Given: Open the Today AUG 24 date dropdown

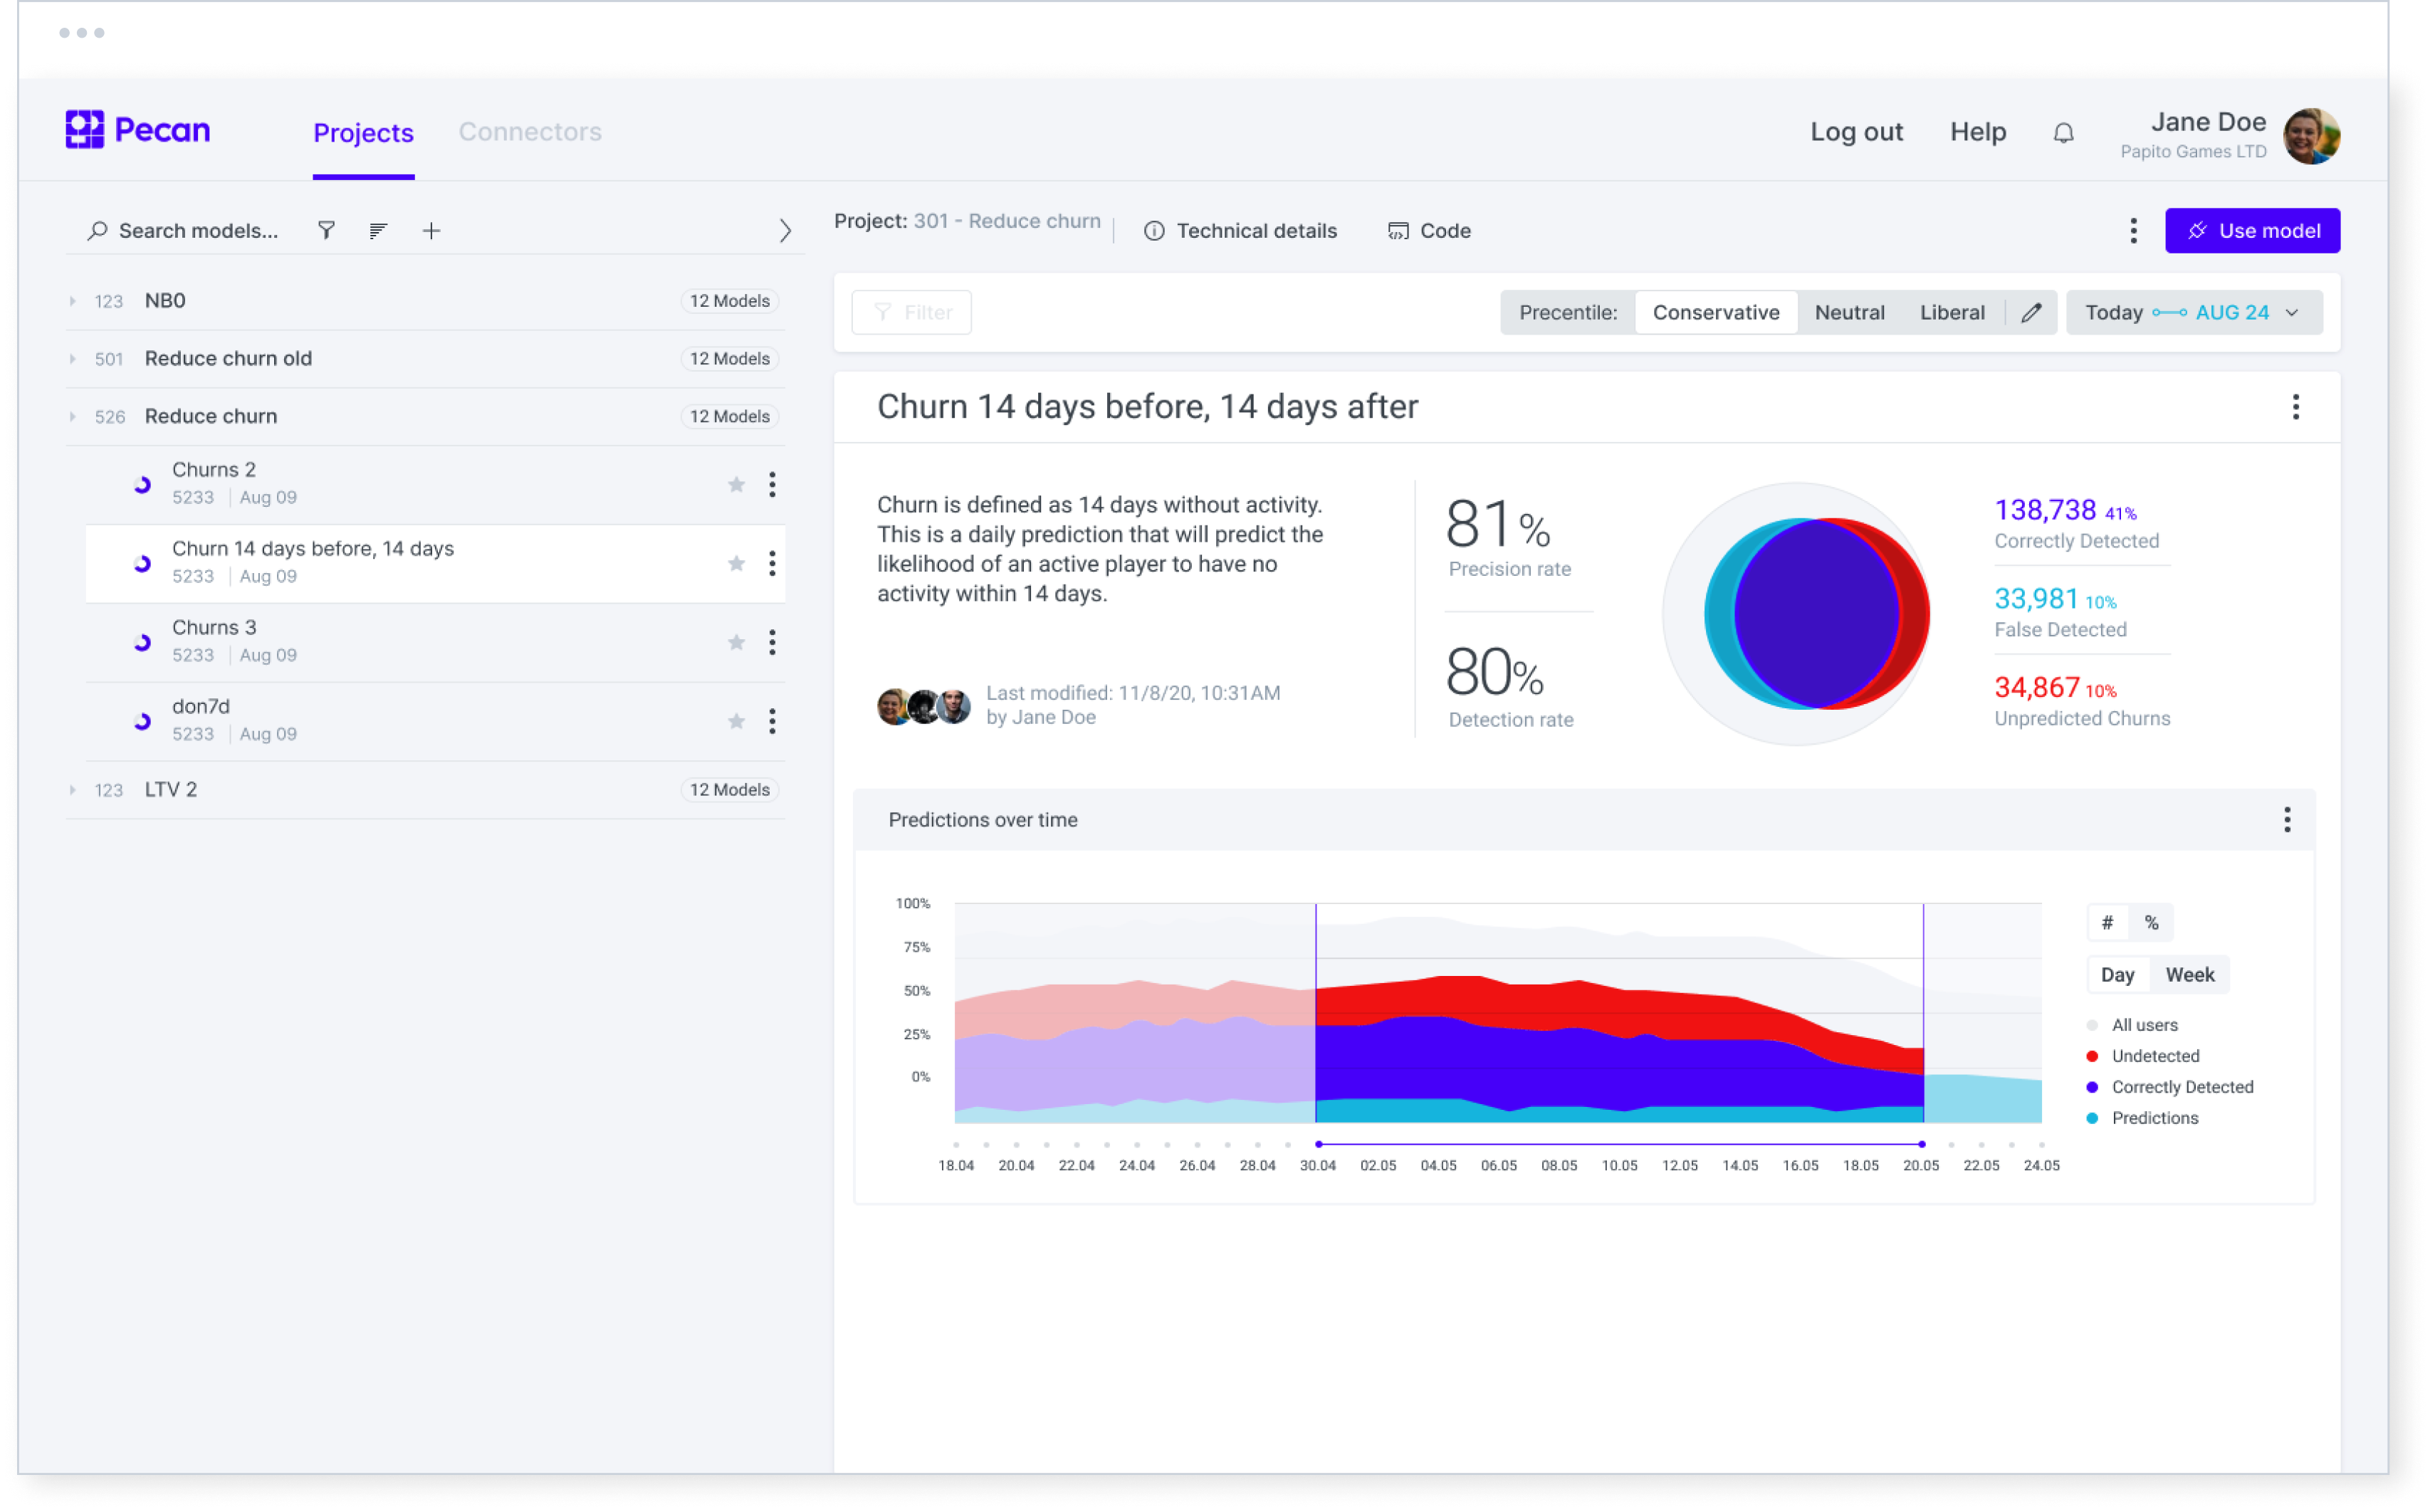Looking at the screenshot, I should click(x=2194, y=313).
